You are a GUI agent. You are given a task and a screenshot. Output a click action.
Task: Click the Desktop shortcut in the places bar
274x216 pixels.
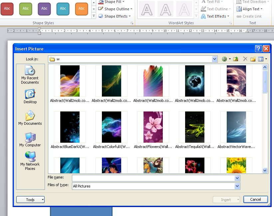point(30,97)
